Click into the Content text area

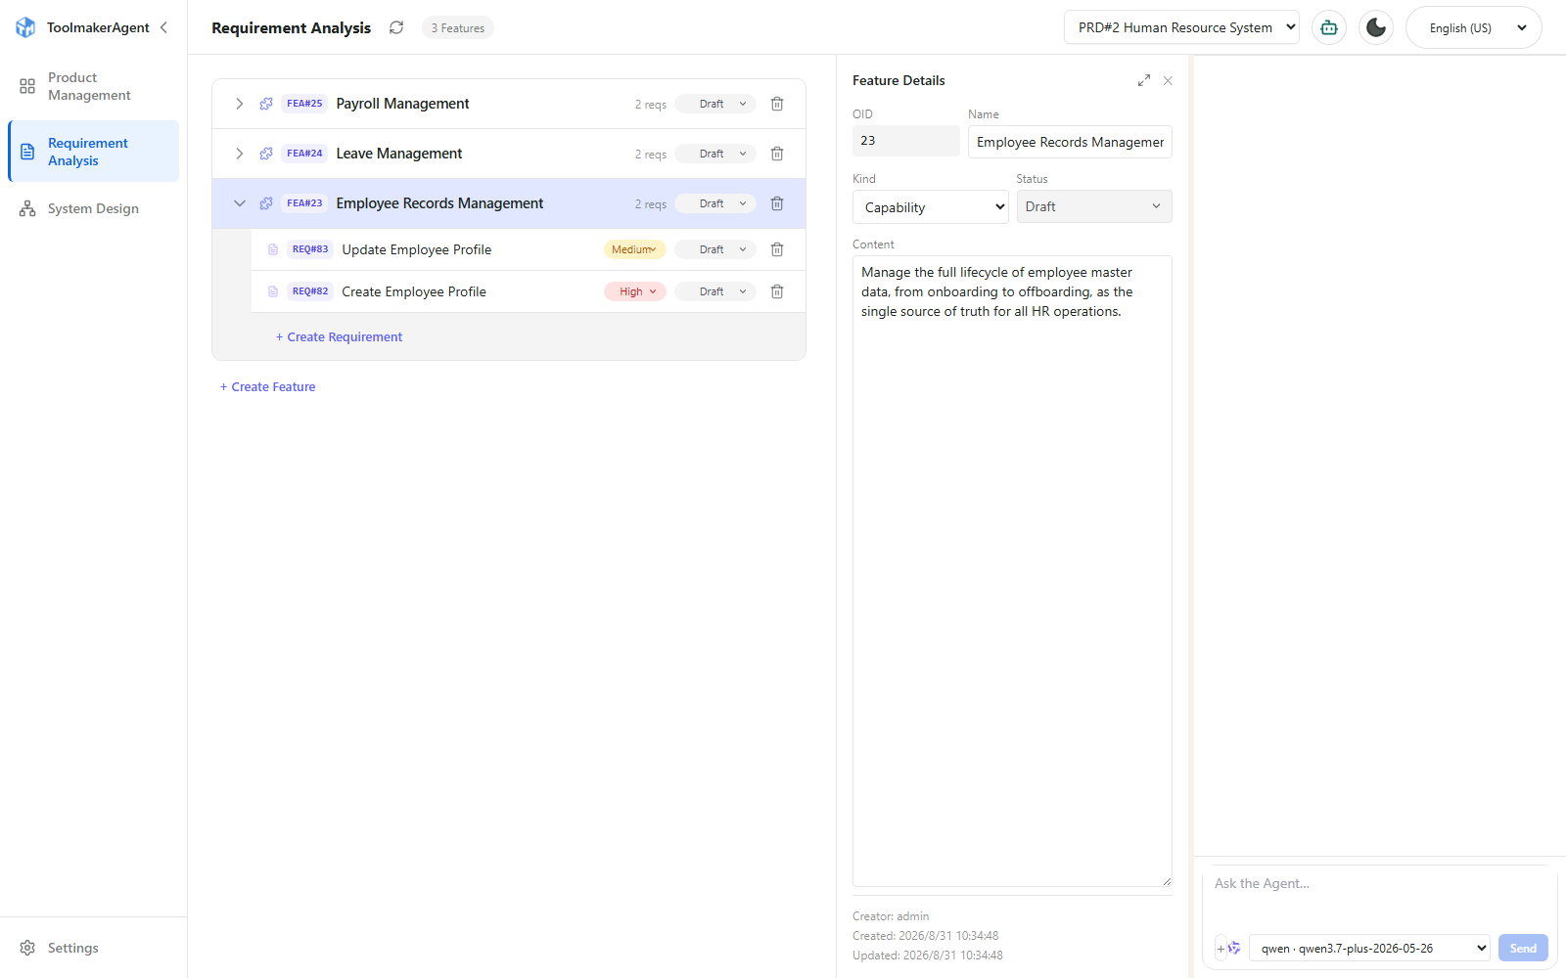pos(1012,571)
